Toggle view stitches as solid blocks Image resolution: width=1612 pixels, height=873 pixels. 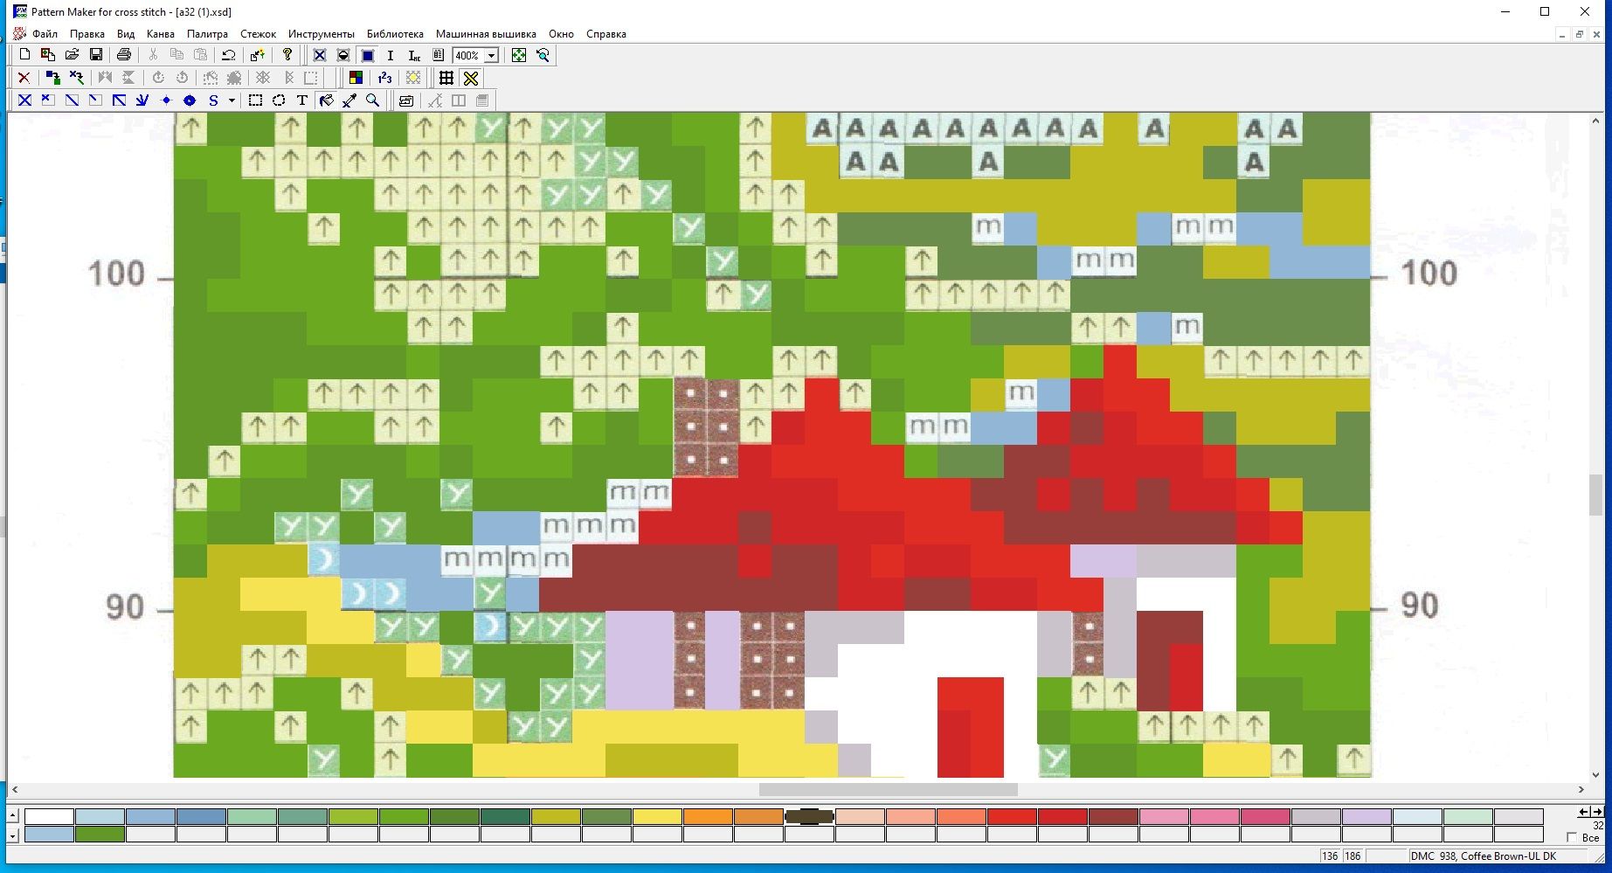(368, 55)
